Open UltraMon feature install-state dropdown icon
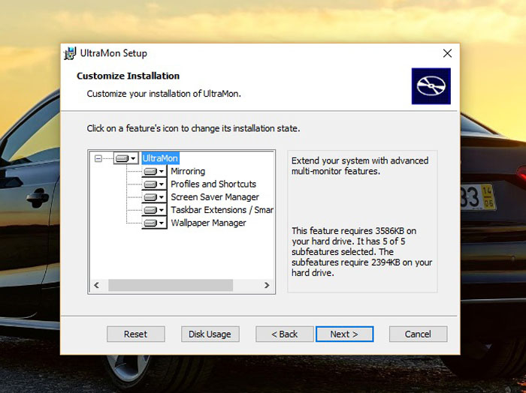Image resolution: width=526 pixels, height=393 pixels. click(x=125, y=158)
